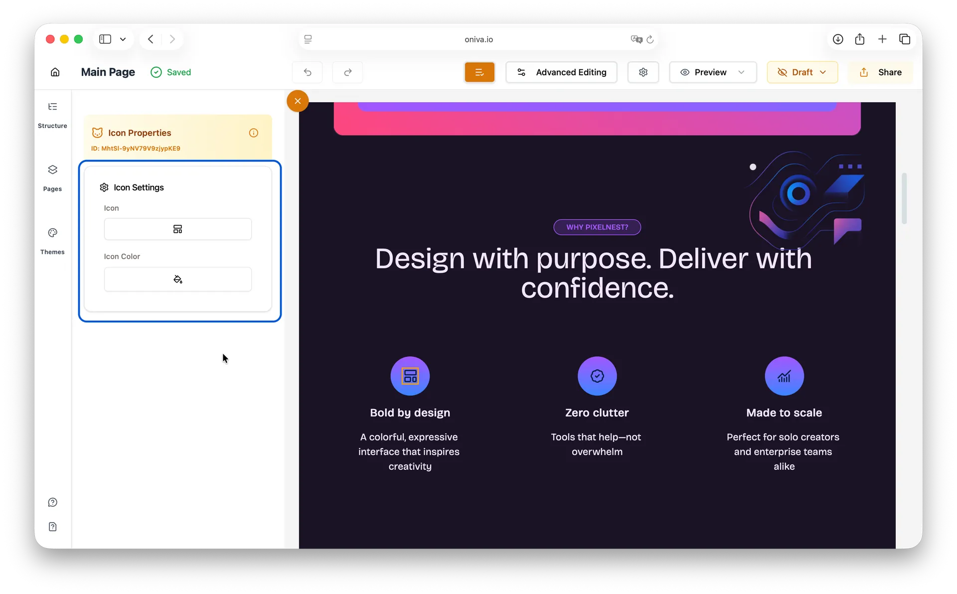Viewport: 957px width, 594px height.
Task: Toggle Preview mode
Action: tap(706, 72)
